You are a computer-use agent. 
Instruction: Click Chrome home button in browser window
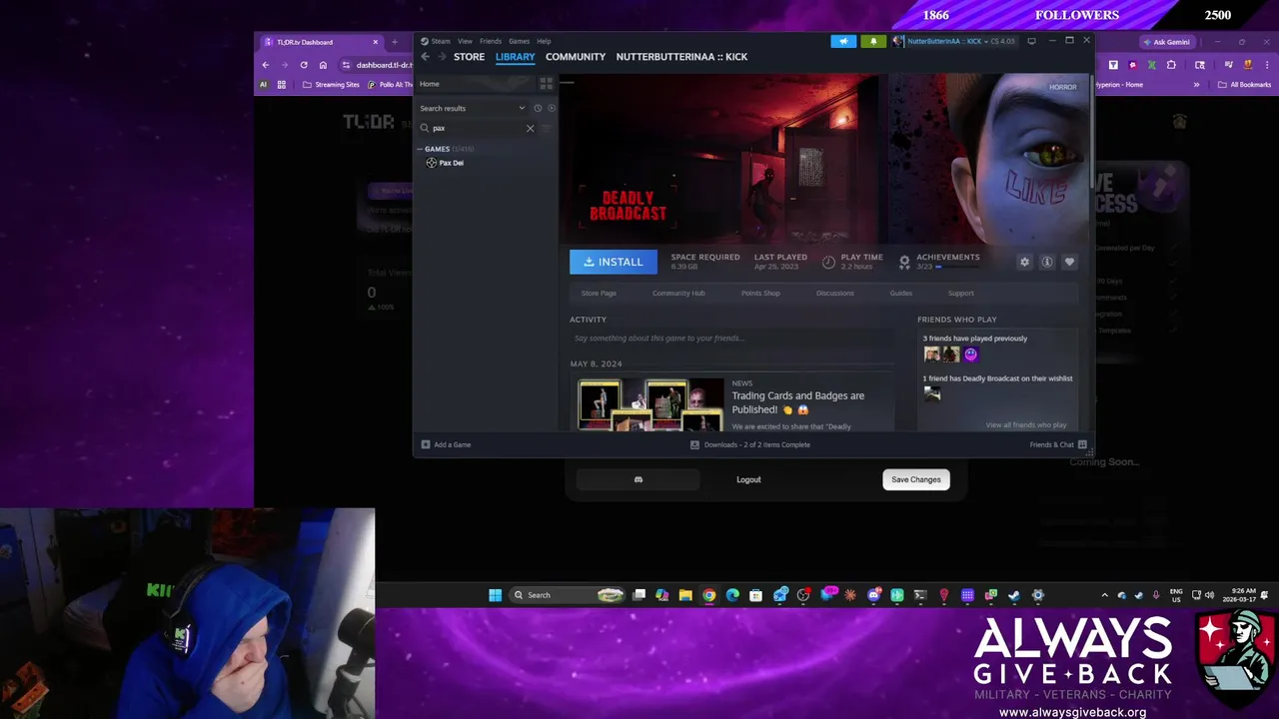pos(323,65)
